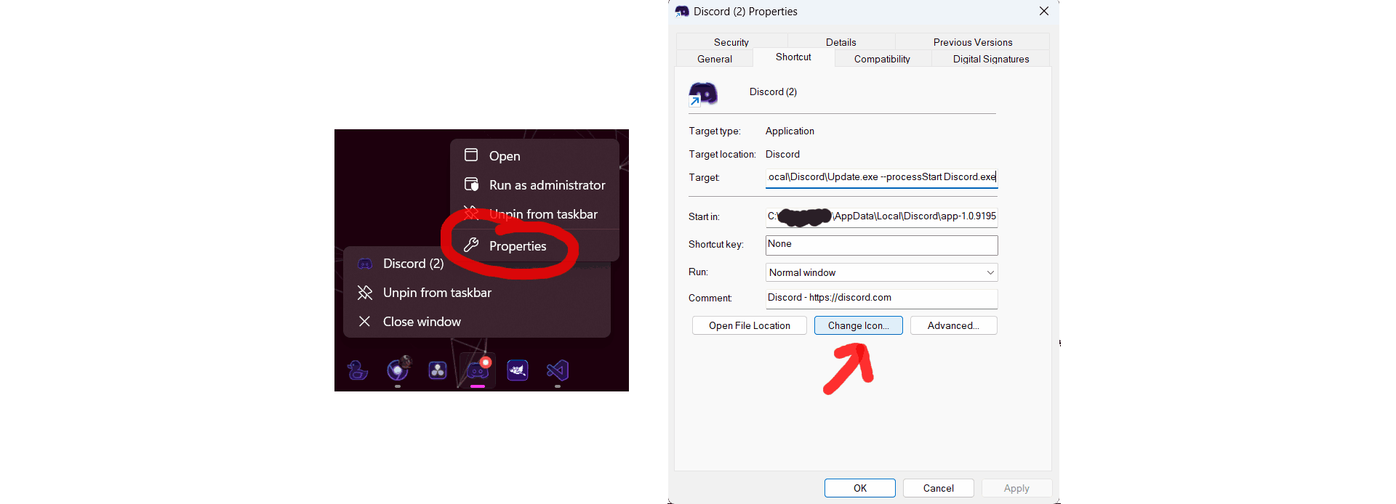Click the Discord icon in the Properties title bar

(x=682, y=12)
